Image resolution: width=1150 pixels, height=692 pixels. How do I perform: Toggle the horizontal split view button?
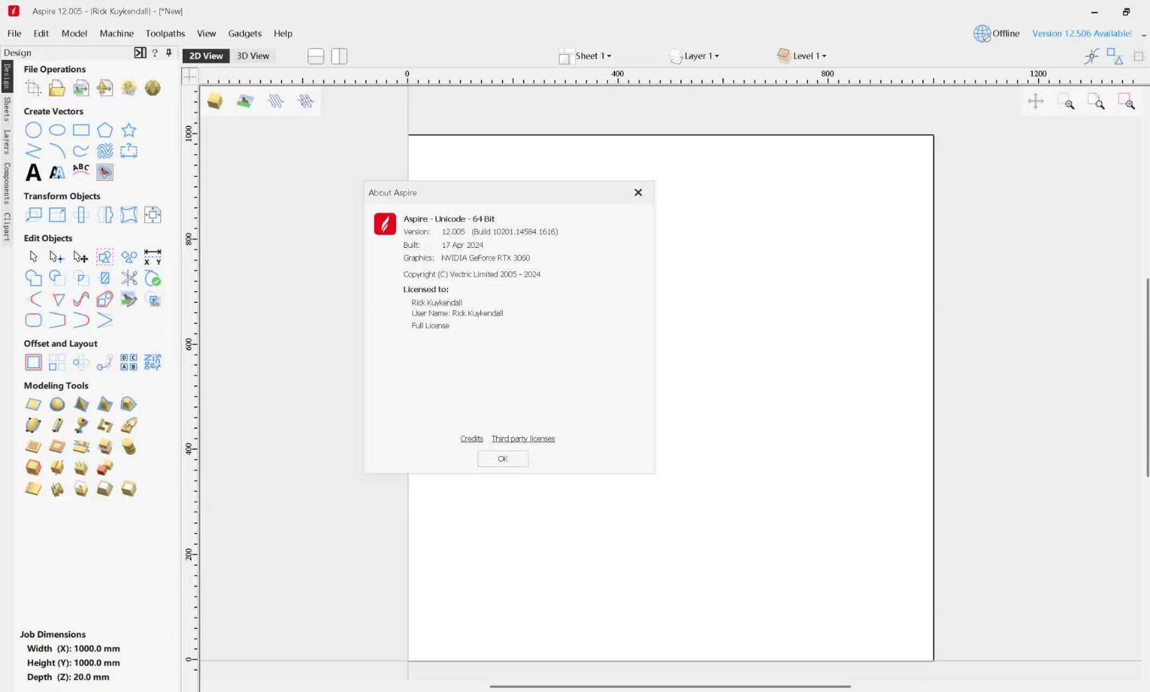316,56
